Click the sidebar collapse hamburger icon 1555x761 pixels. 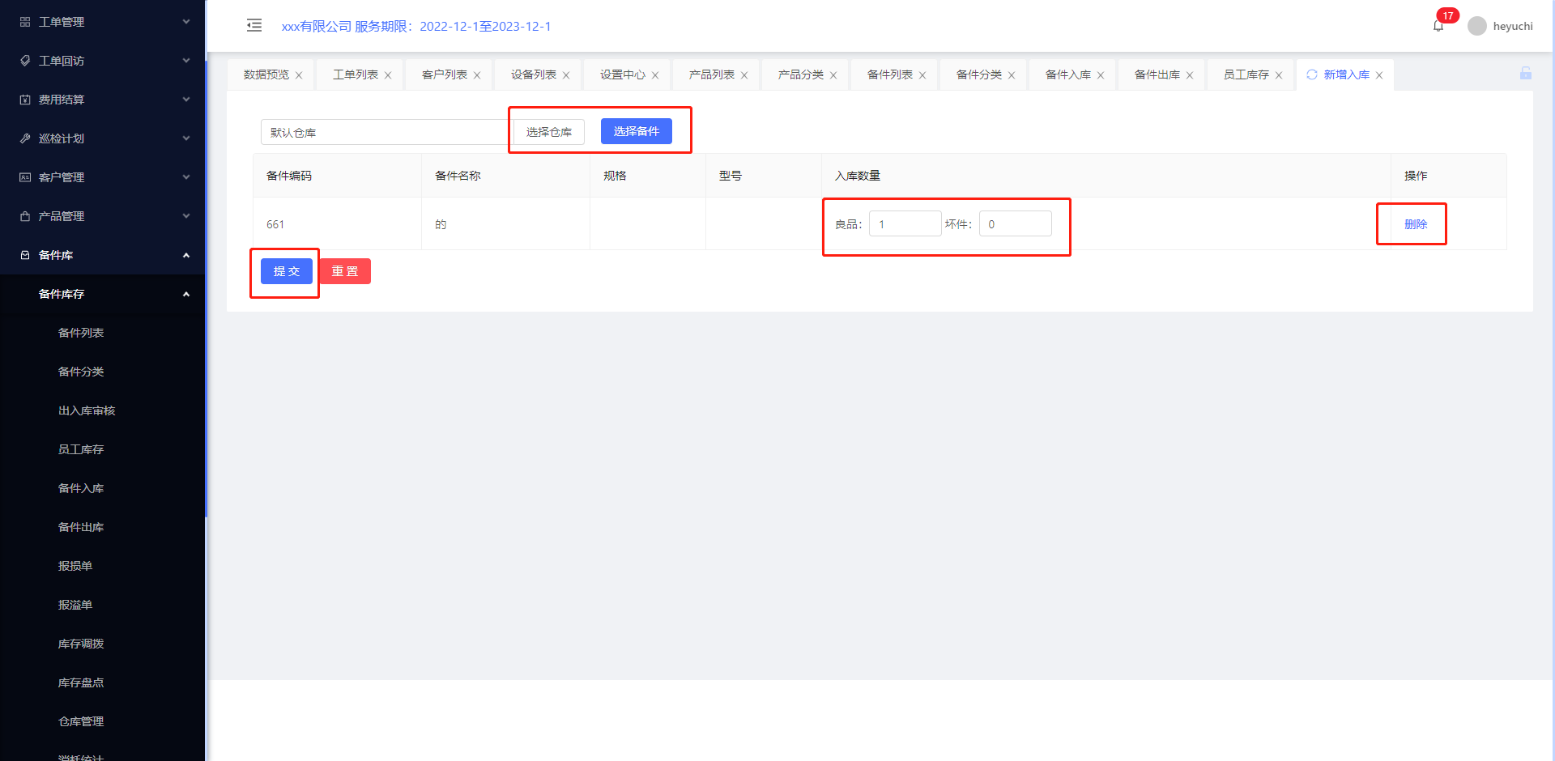254,25
